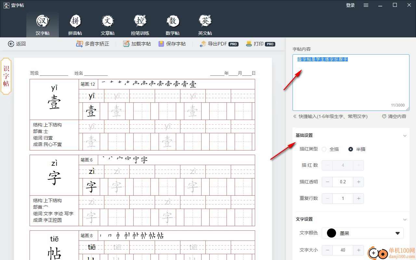The image size is (416, 260).
Task: Increase 描红数 with plus button
Action: [358, 165]
